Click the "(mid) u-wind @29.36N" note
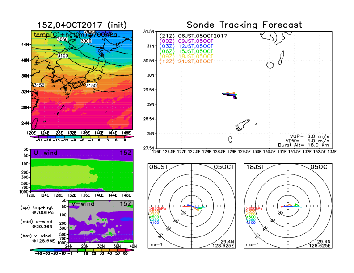The image size is (354, 273). [36, 224]
